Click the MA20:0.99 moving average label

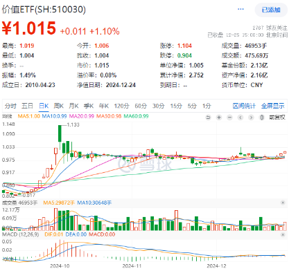click(82, 116)
